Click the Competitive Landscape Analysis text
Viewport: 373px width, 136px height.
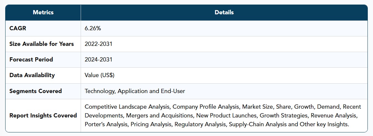128,107
